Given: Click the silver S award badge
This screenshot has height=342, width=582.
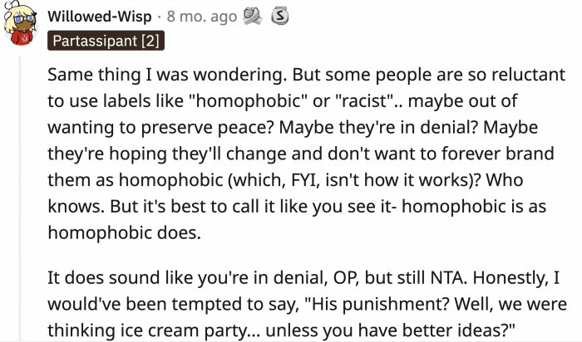Looking at the screenshot, I should point(280,16).
